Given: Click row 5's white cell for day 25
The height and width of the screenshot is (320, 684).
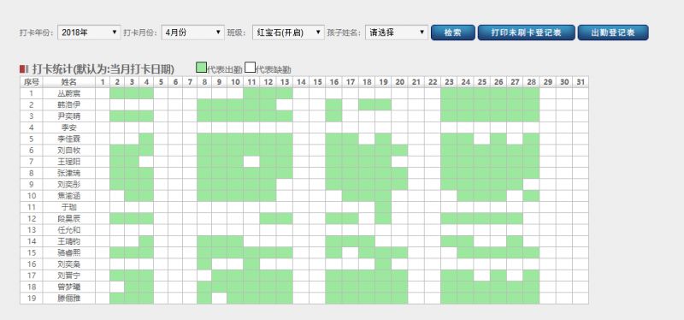Looking at the screenshot, I should coord(481,139).
